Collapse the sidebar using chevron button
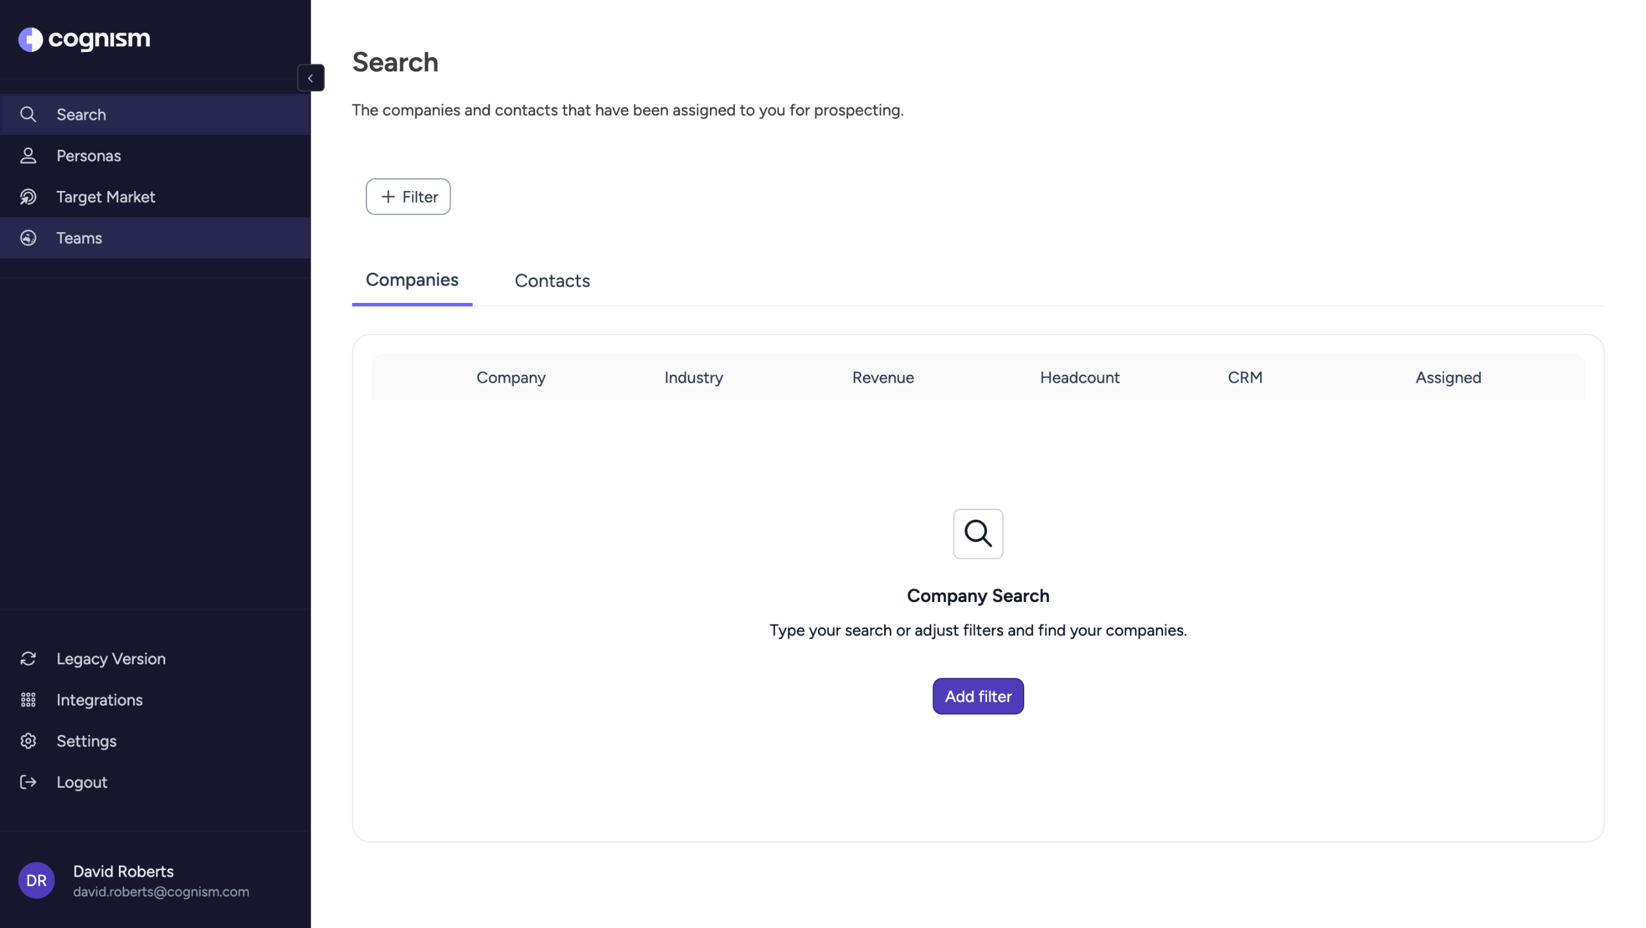 click(311, 78)
